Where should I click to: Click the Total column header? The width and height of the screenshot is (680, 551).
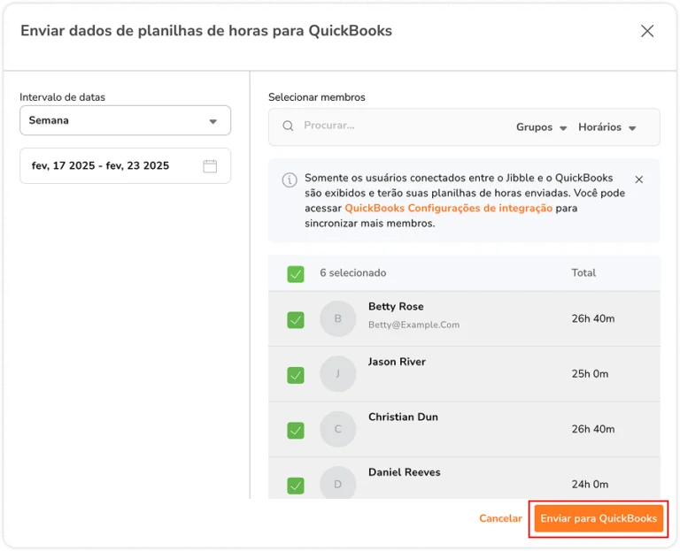coord(583,273)
